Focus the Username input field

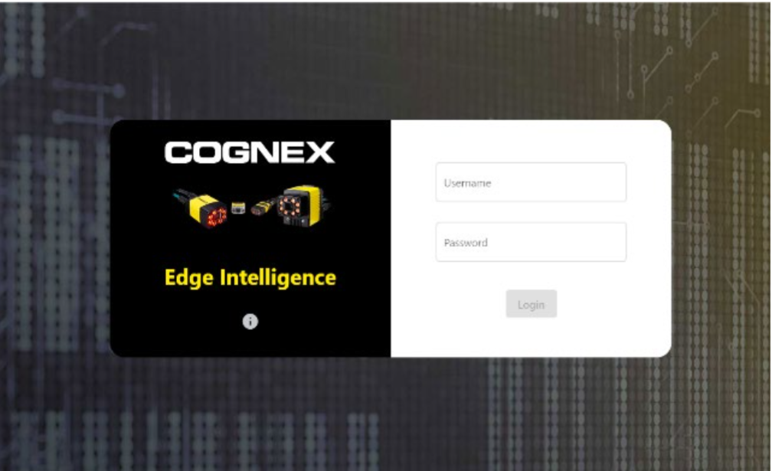point(531,182)
